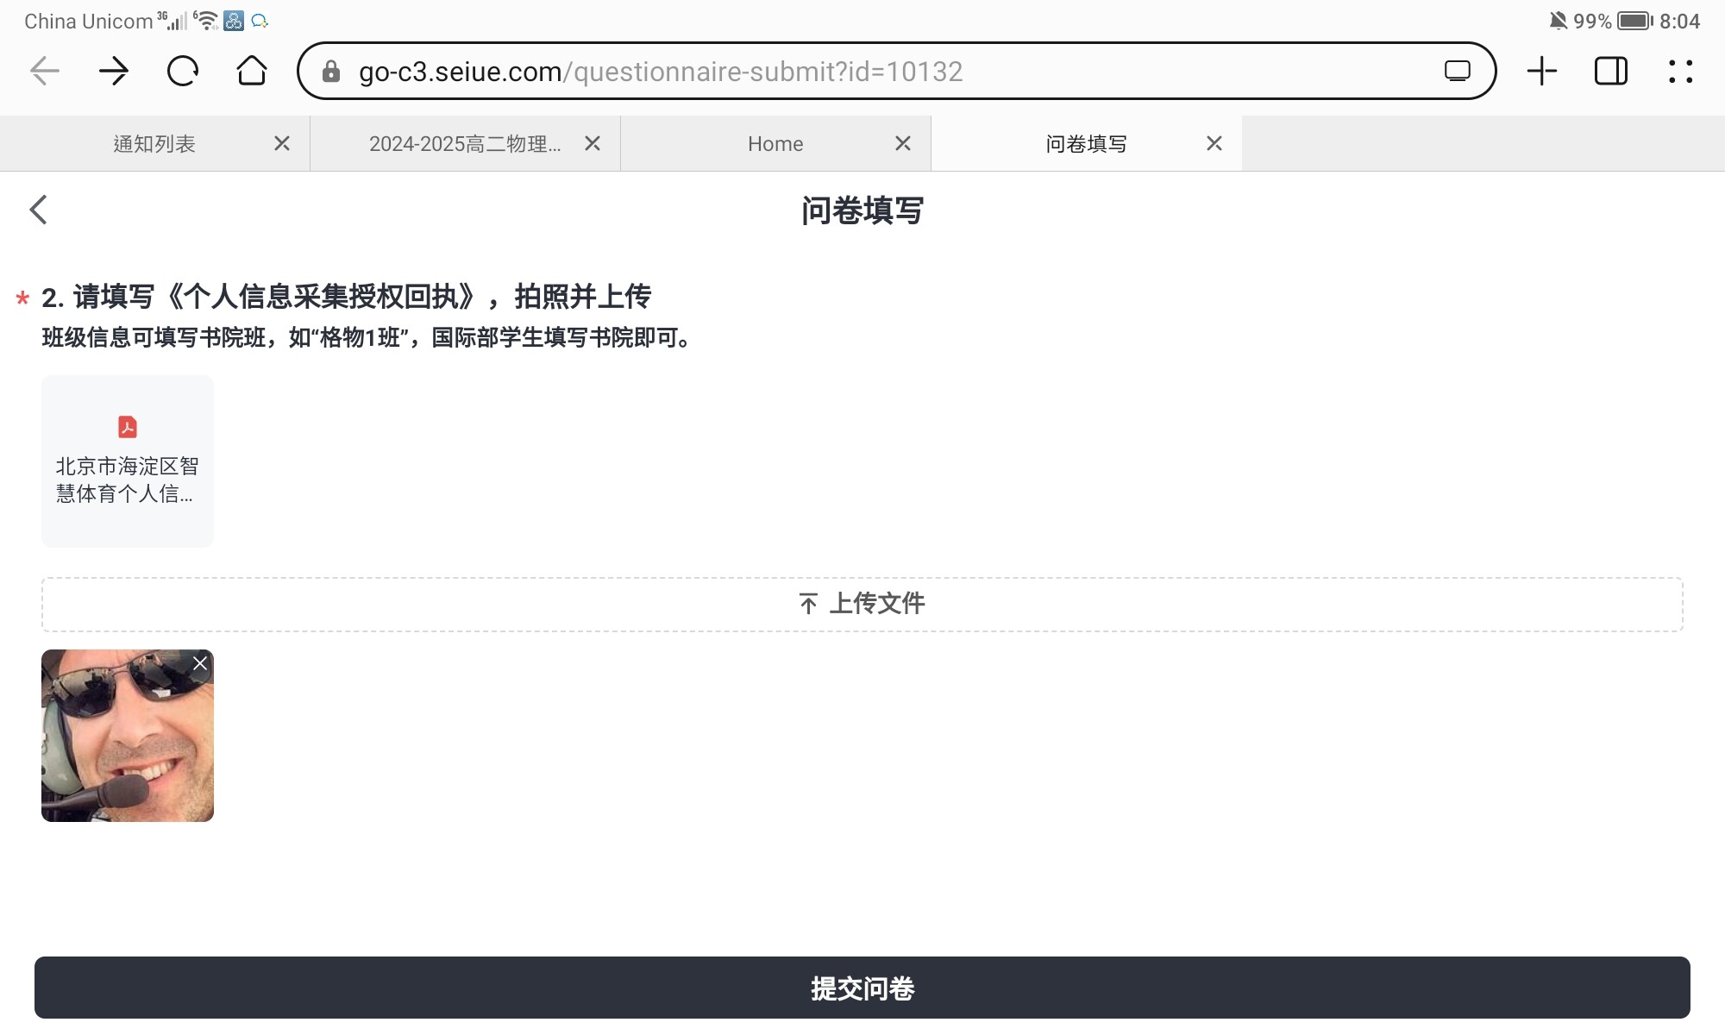
Task: Click the browser forward arrow
Action: point(114,71)
